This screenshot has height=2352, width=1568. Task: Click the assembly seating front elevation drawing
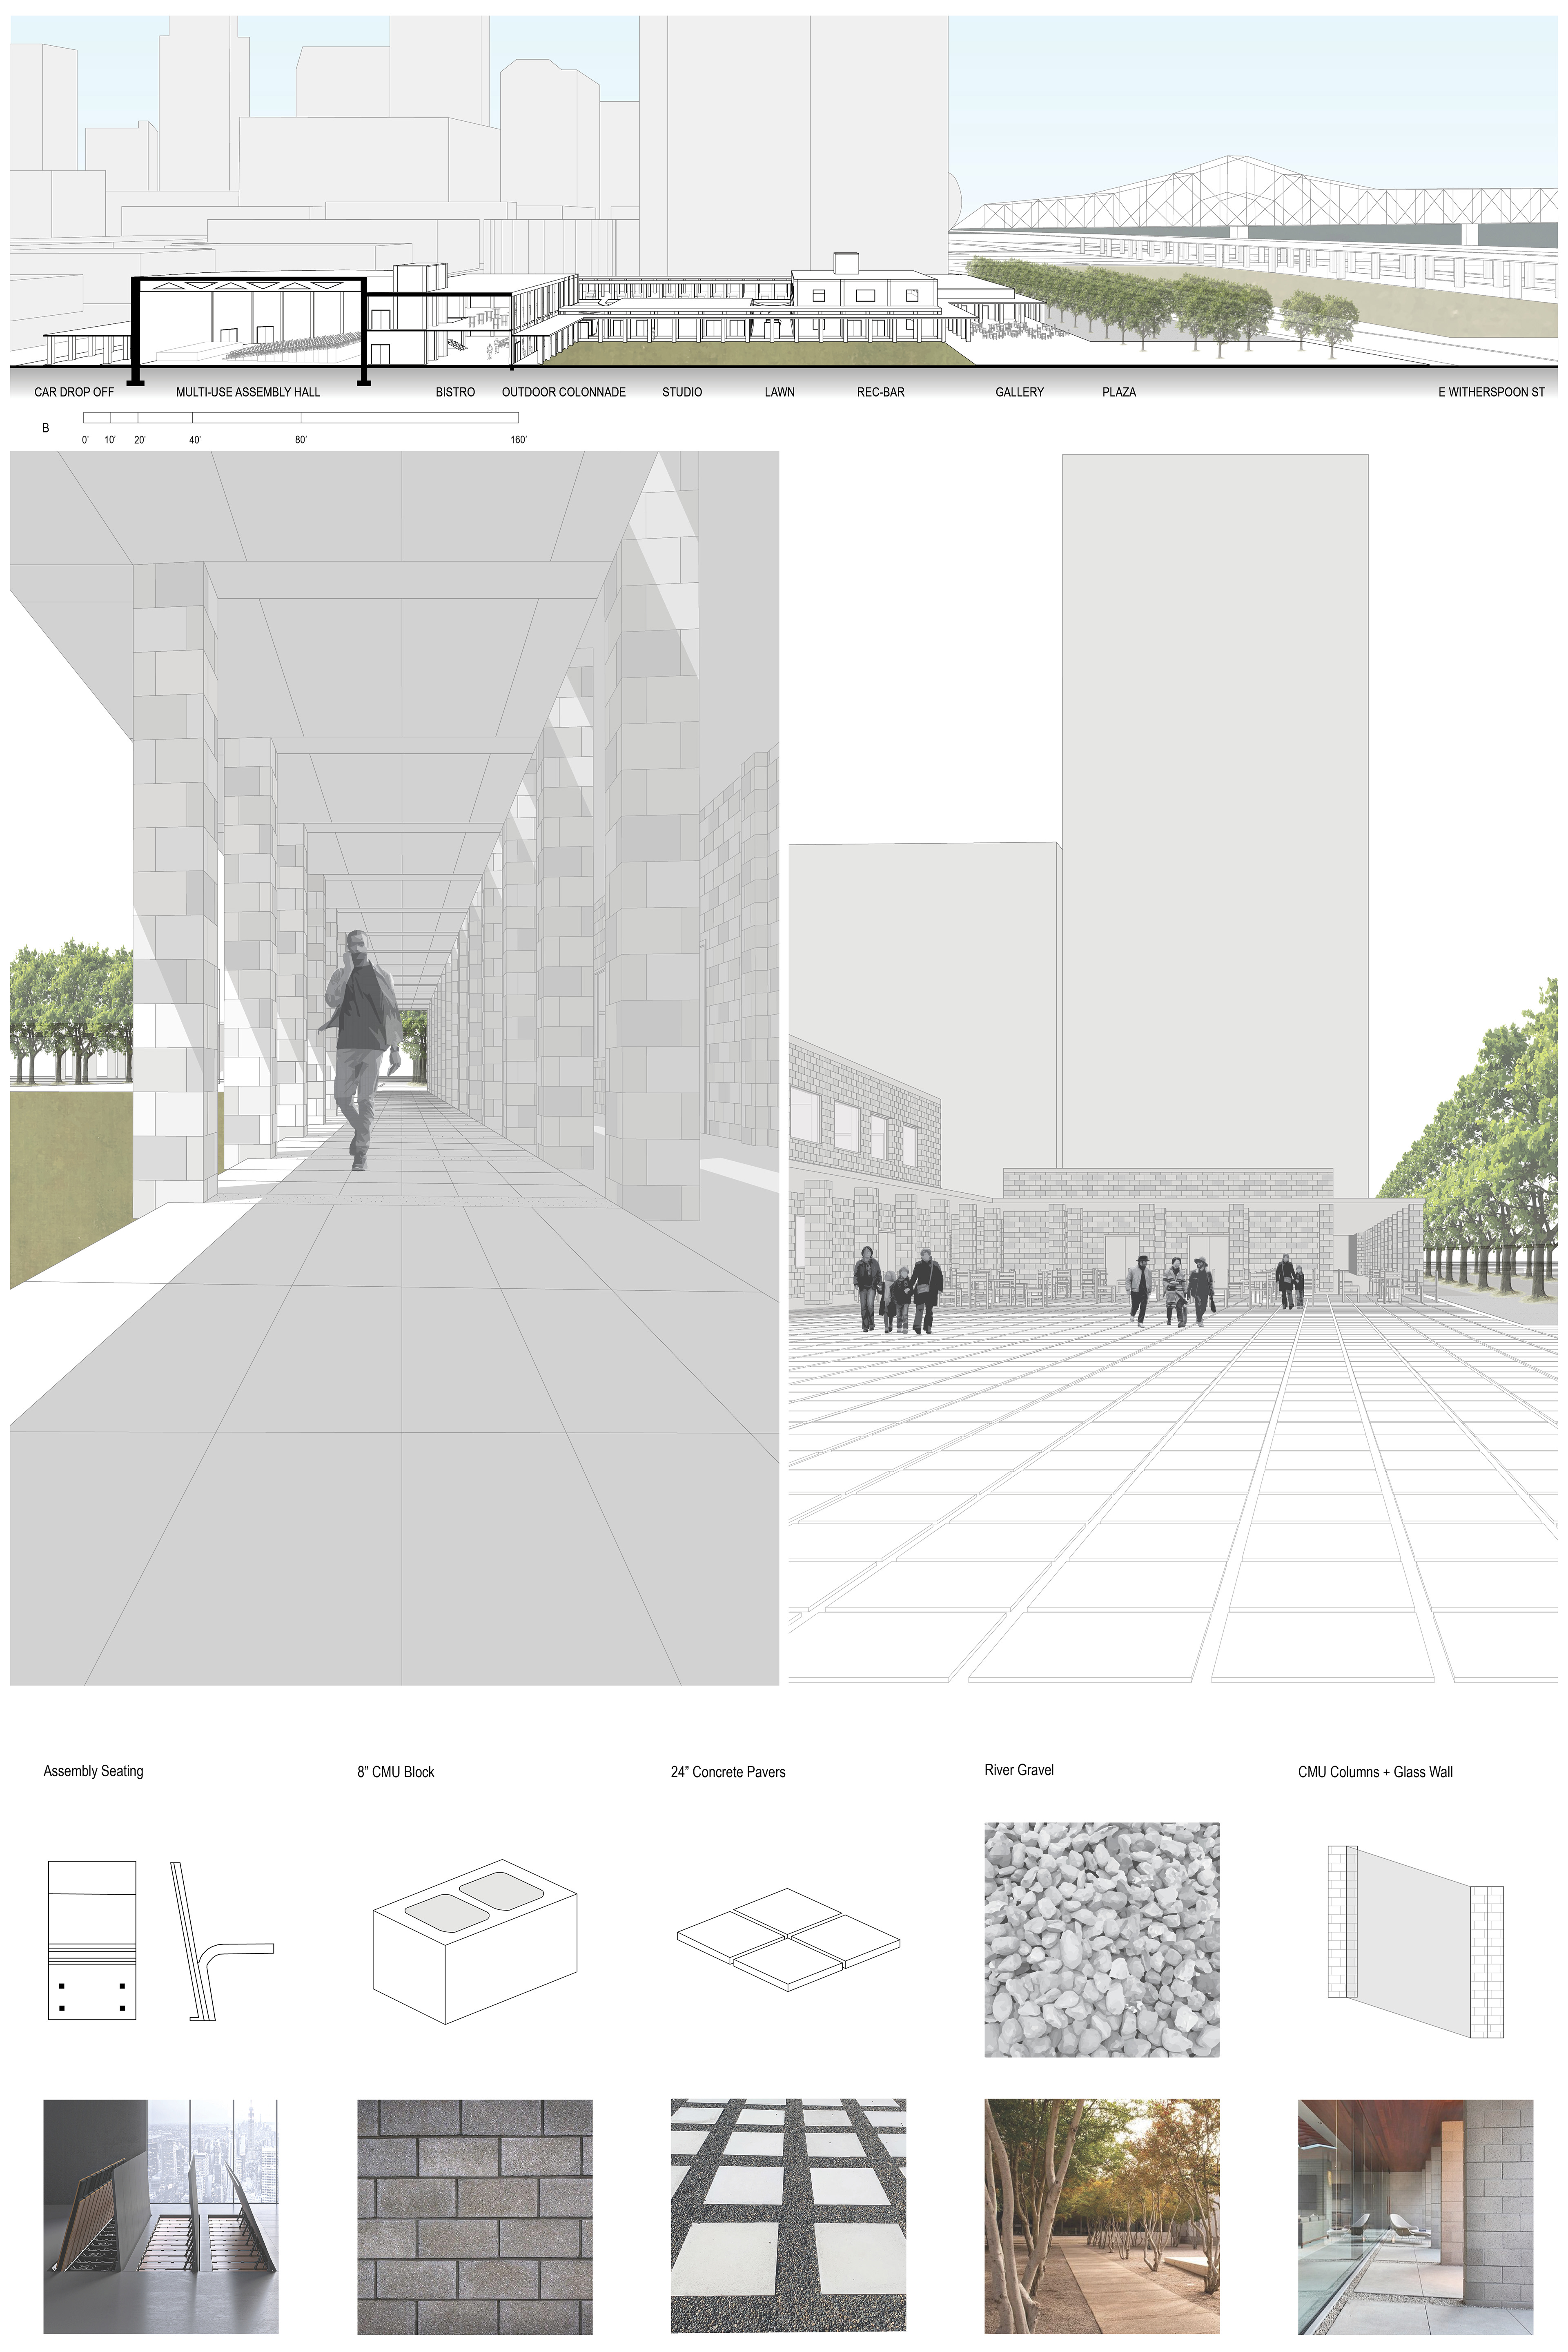[x=92, y=1940]
